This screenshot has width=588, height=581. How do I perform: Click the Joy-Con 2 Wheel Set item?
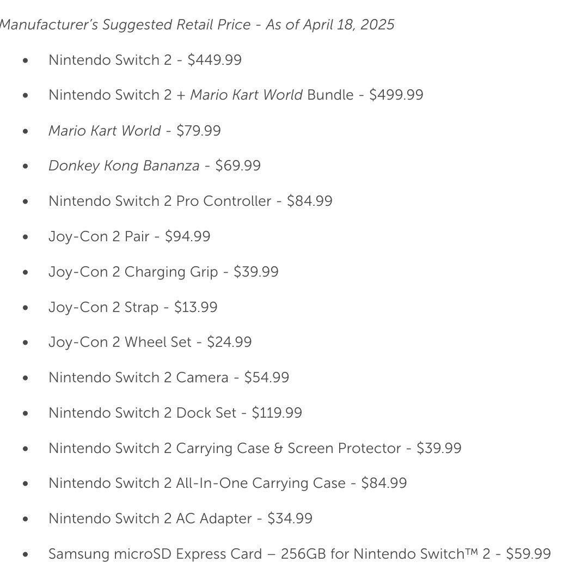[150, 342]
